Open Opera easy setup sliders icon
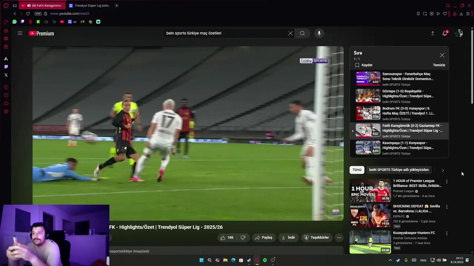This screenshot has width=474, height=266. coord(468,14)
